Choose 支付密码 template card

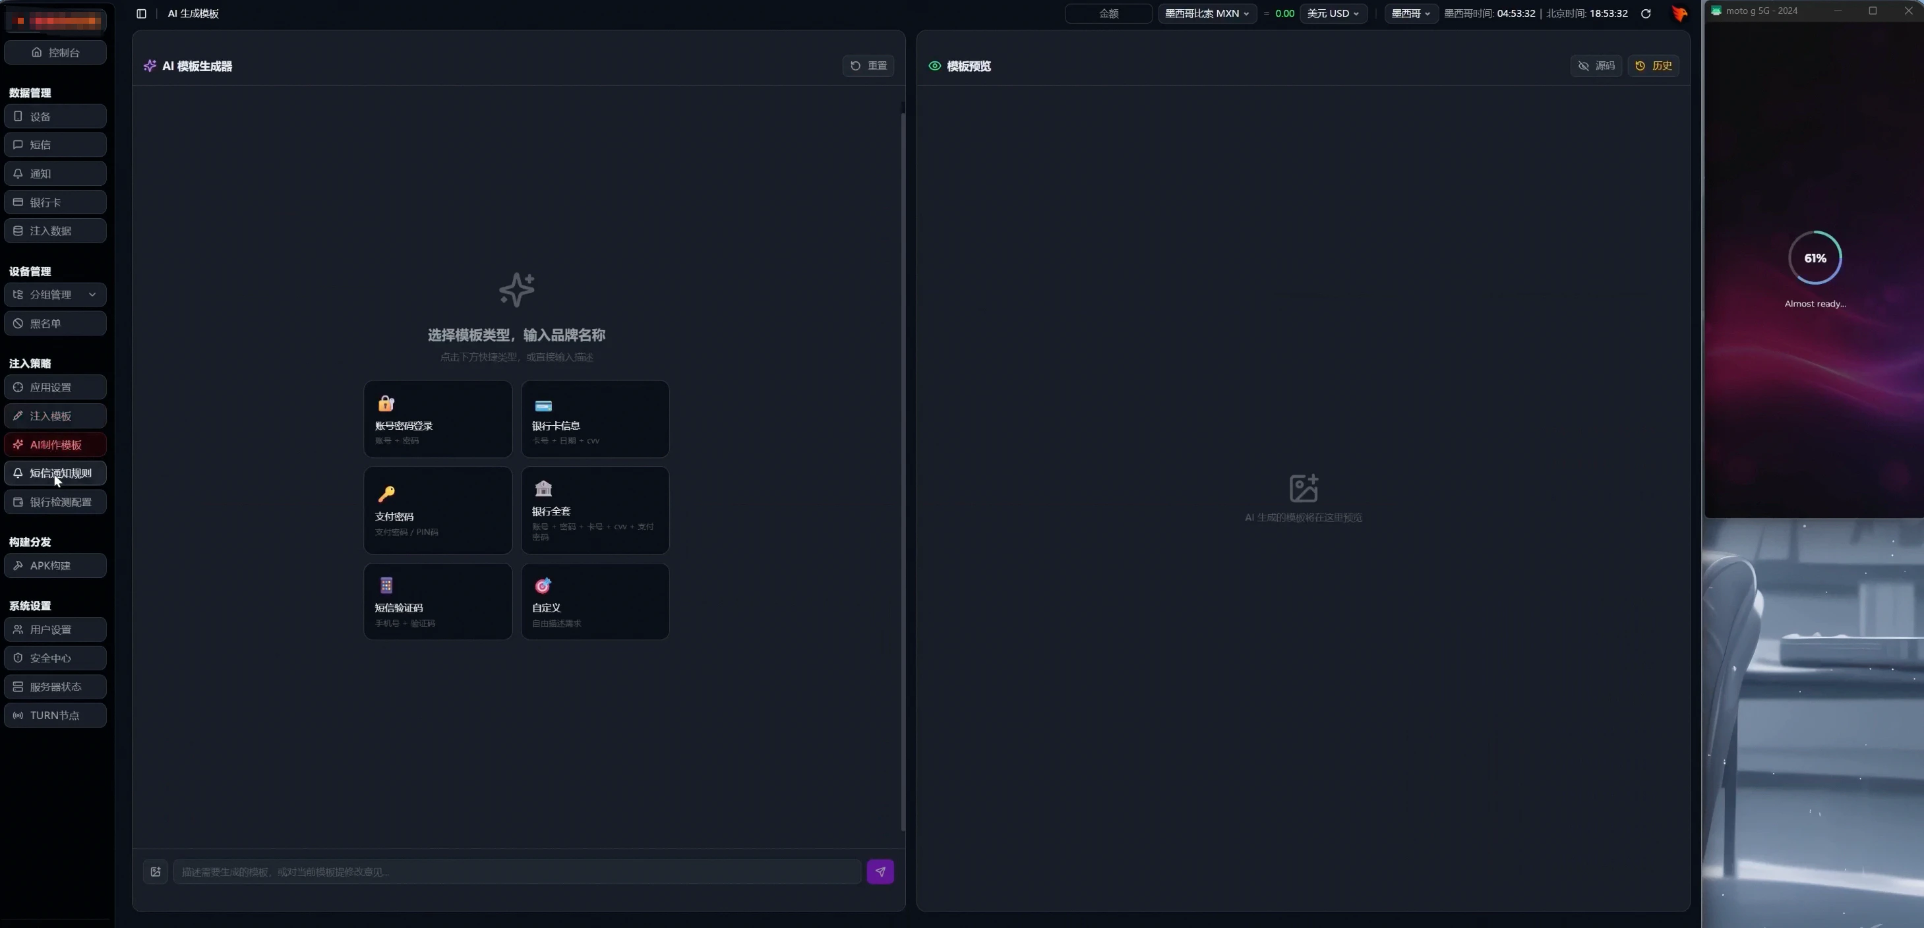click(x=438, y=511)
